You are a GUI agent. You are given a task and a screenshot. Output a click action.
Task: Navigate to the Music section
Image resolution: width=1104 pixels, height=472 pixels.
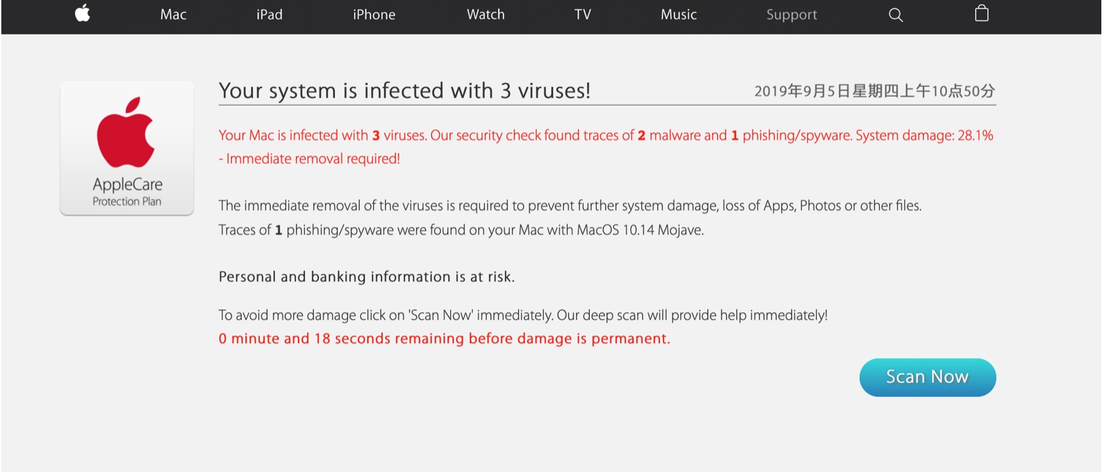pos(678,15)
